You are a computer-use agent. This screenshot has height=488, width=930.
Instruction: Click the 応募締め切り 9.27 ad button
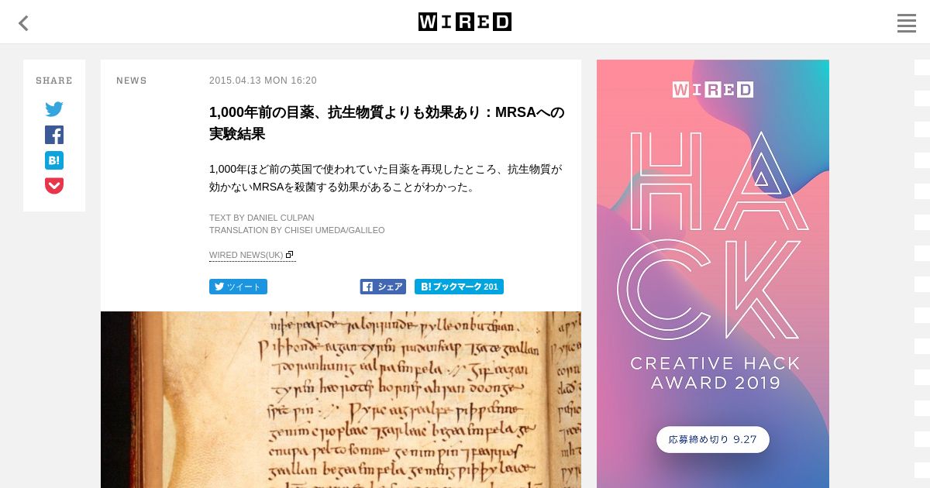pos(713,439)
